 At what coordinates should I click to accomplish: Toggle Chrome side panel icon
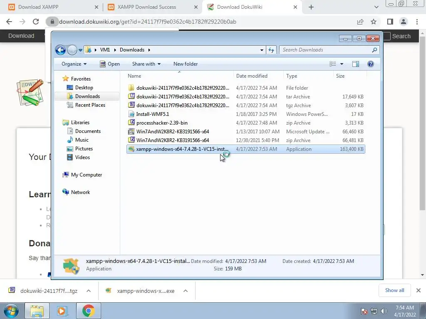390,22
